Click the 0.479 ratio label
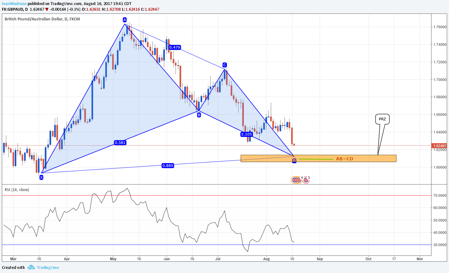449x273 pixels. point(175,47)
